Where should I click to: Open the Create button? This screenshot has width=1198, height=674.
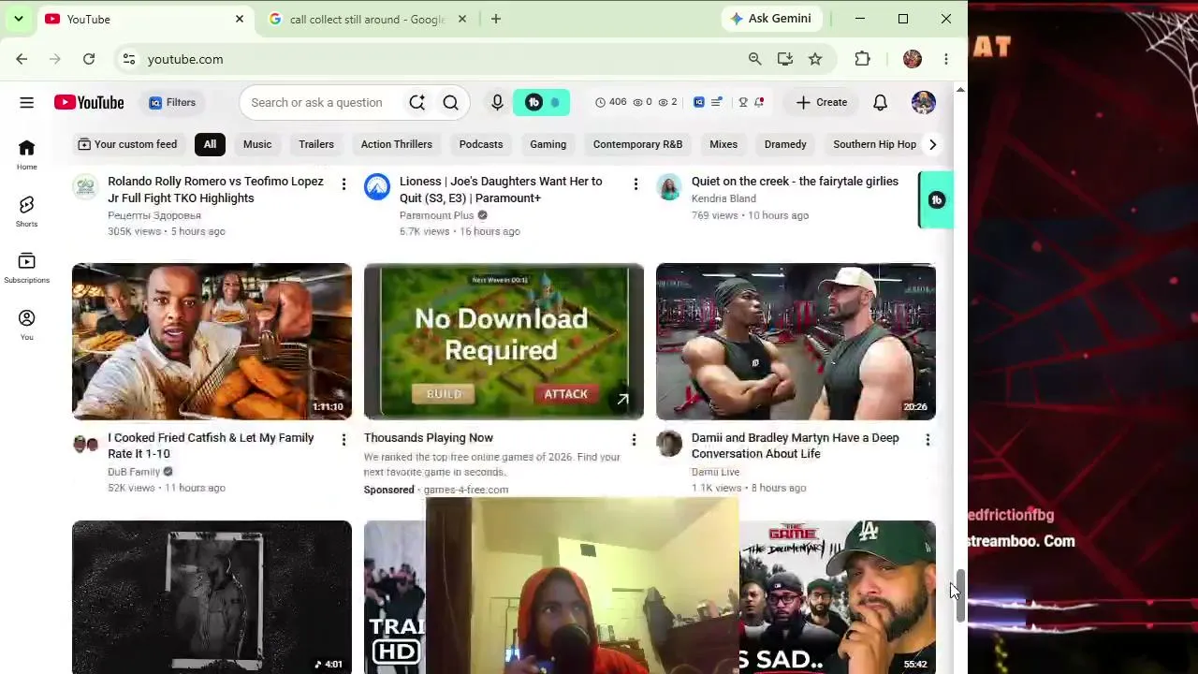click(x=822, y=103)
